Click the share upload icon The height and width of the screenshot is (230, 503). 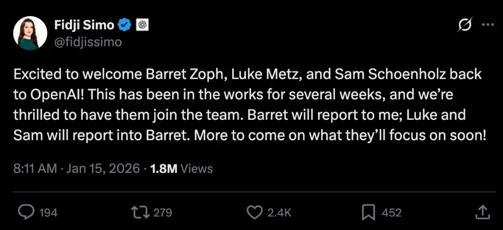(x=482, y=212)
